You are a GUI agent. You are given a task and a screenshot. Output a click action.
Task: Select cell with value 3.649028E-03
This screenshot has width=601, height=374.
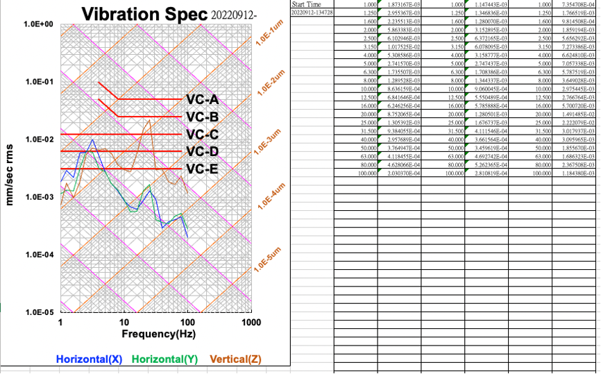coord(574,80)
